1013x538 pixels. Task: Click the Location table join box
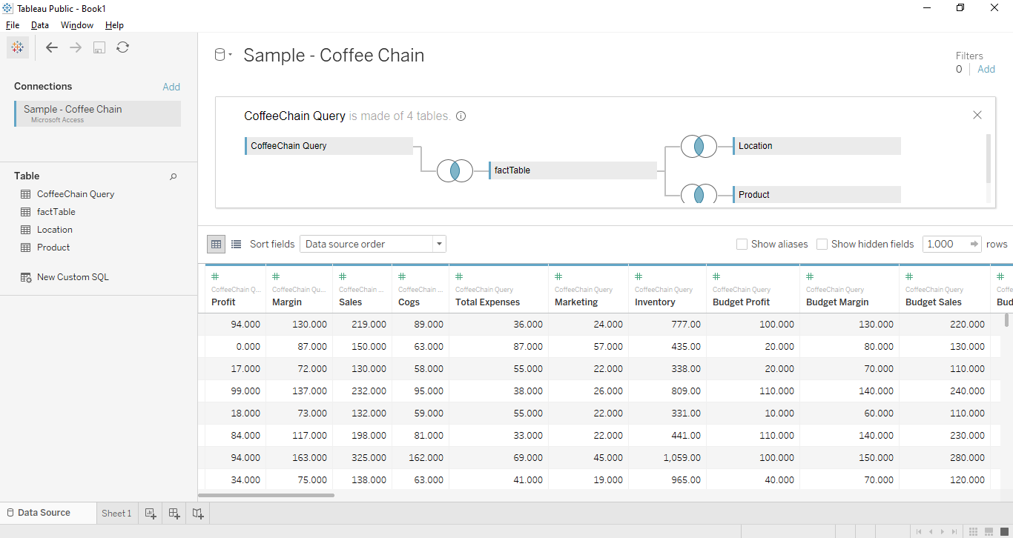816,146
